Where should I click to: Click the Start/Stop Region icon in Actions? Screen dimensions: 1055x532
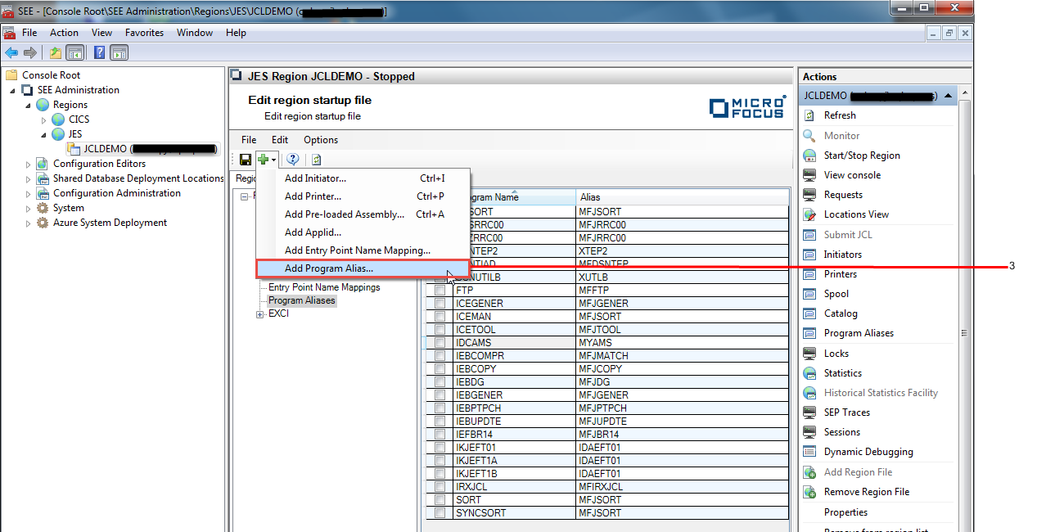click(809, 156)
